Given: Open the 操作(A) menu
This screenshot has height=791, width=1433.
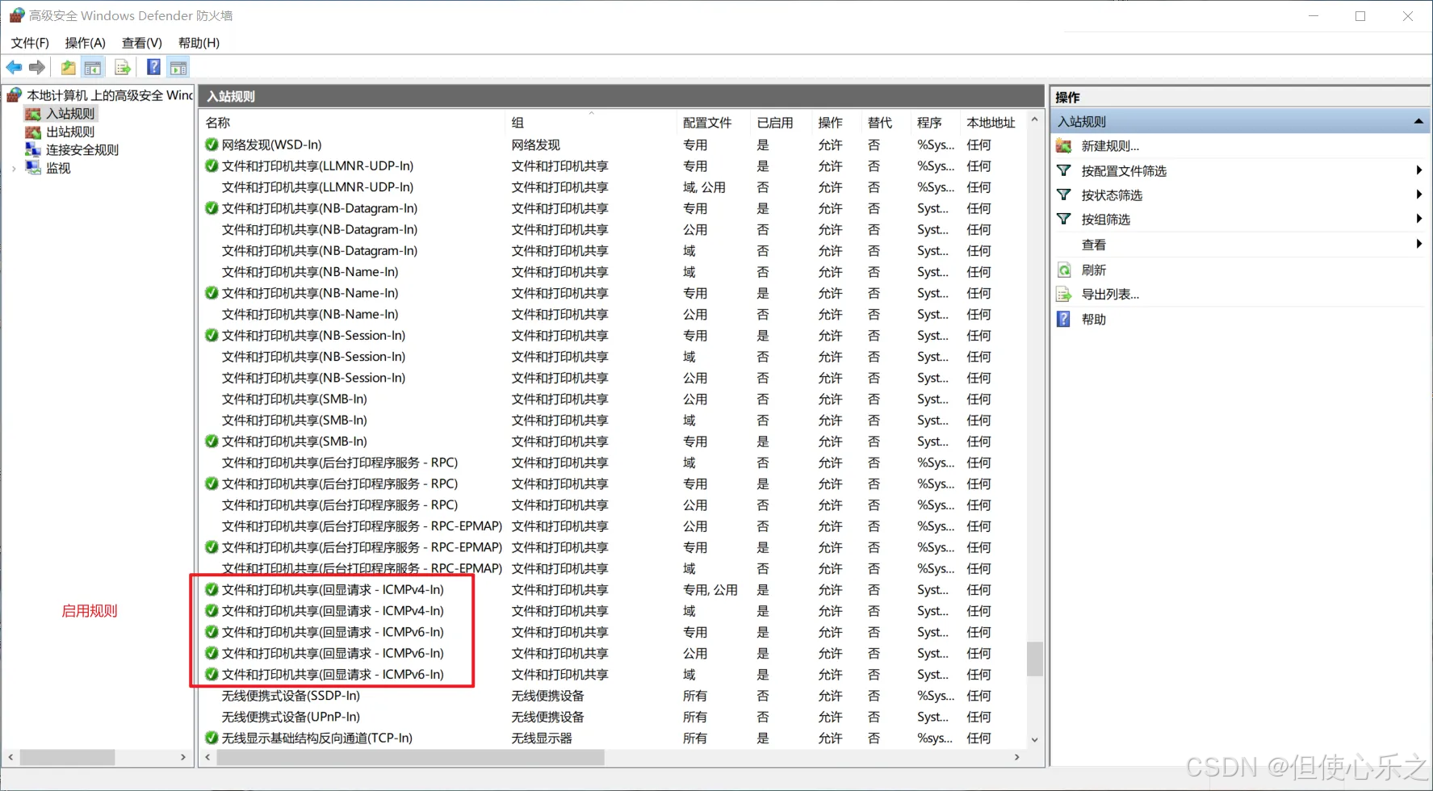Looking at the screenshot, I should pyautogui.click(x=85, y=43).
